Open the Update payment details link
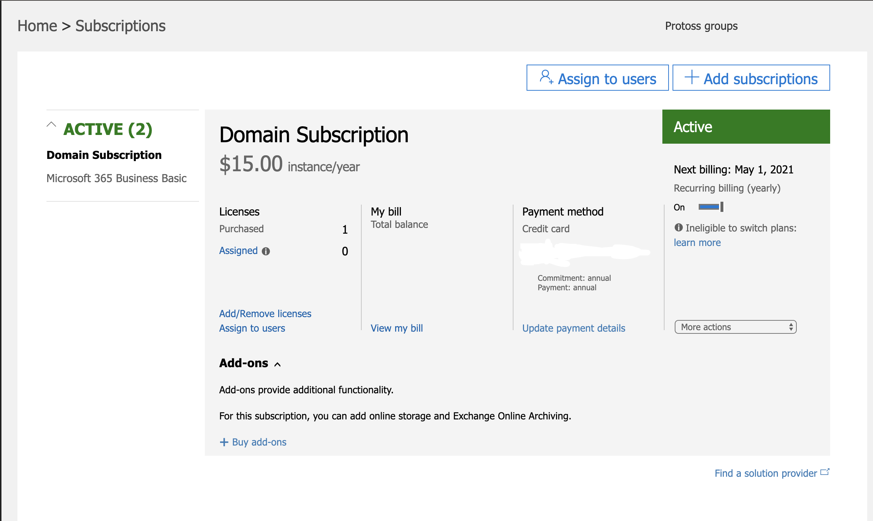The width and height of the screenshot is (873, 521). [573, 328]
